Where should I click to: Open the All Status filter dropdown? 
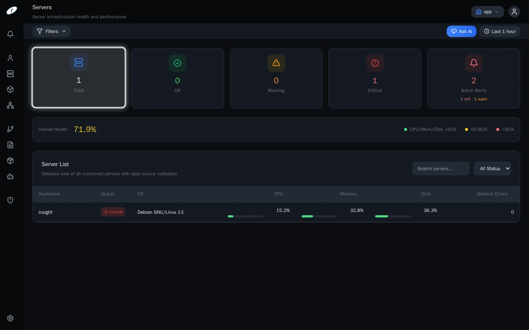(x=492, y=169)
